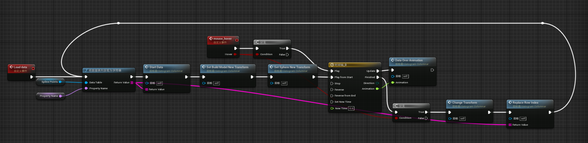Click False pin on branch before Change Transform

(426, 118)
